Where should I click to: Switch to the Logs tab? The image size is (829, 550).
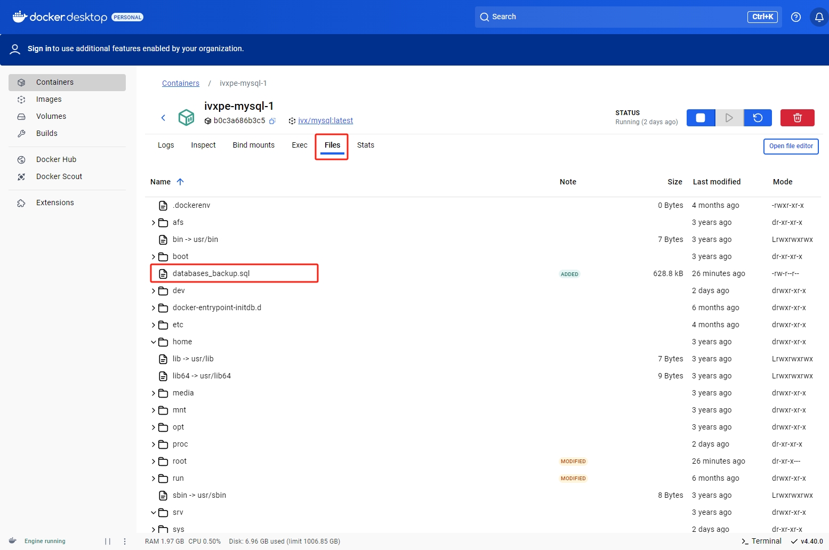click(166, 145)
